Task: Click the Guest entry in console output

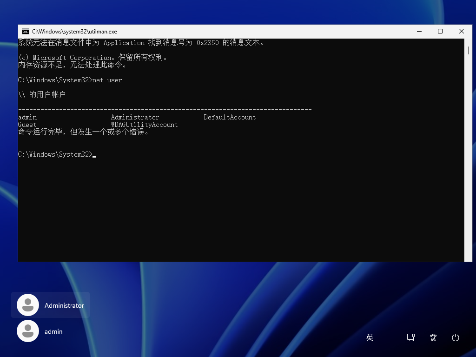Action: pos(27,125)
